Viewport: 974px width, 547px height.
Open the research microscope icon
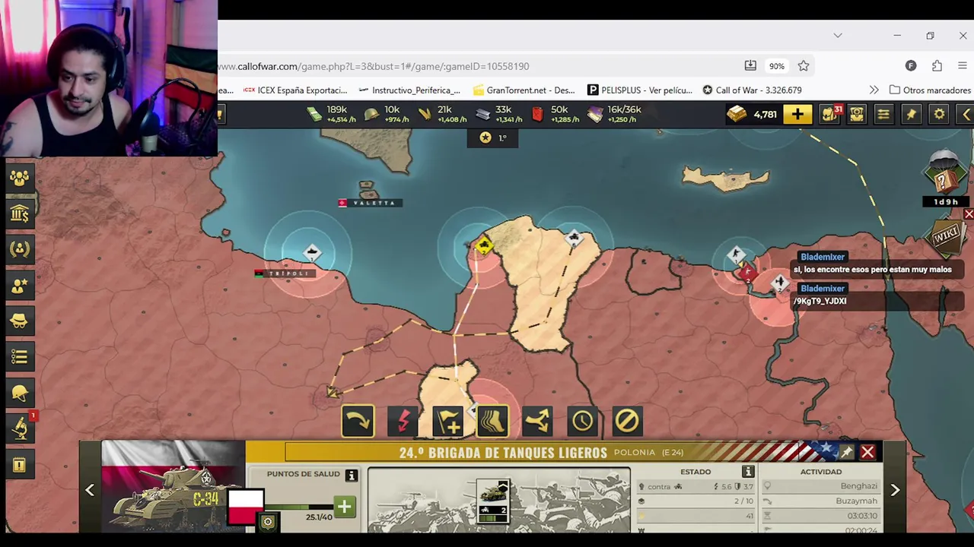coord(19,428)
